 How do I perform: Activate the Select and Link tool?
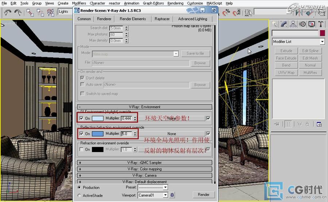[x=30, y=12]
